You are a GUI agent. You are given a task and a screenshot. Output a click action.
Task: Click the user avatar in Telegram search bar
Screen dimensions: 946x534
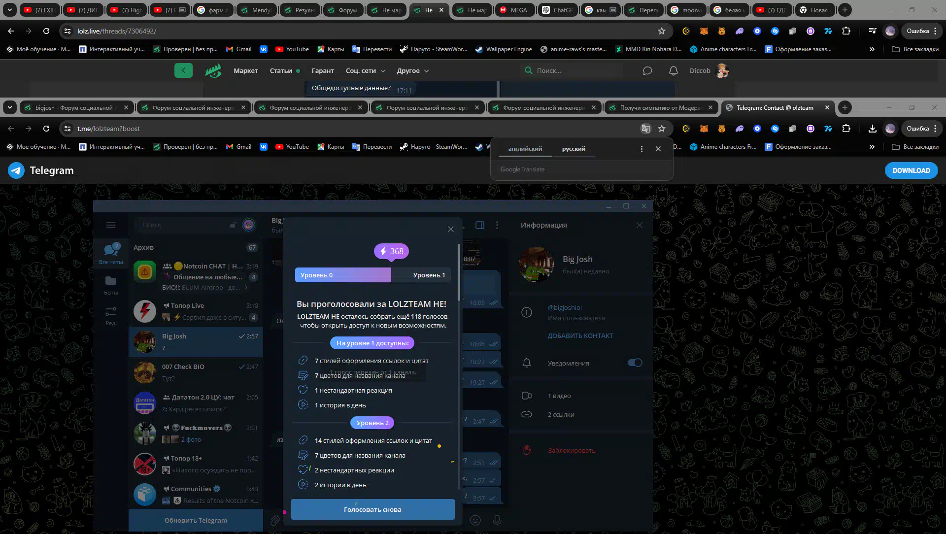click(x=249, y=225)
